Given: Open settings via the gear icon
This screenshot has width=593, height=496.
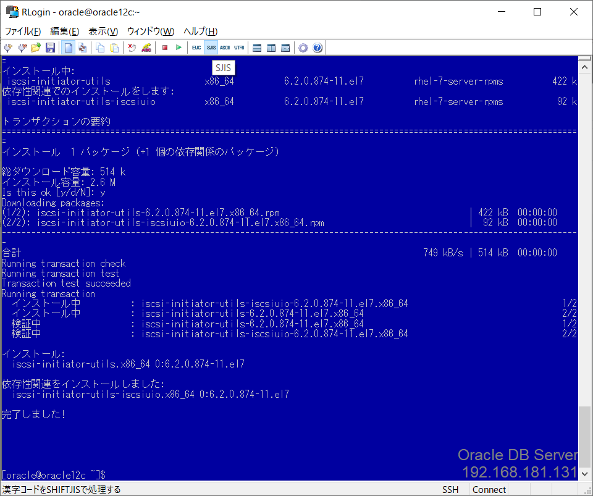Looking at the screenshot, I should [302, 48].
